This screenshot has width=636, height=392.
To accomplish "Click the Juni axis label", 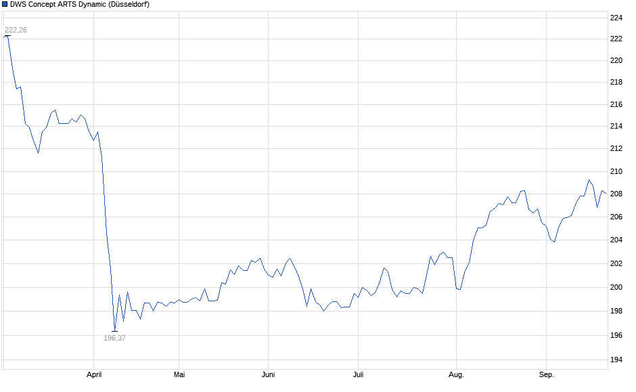I will (x=268, y=374).
